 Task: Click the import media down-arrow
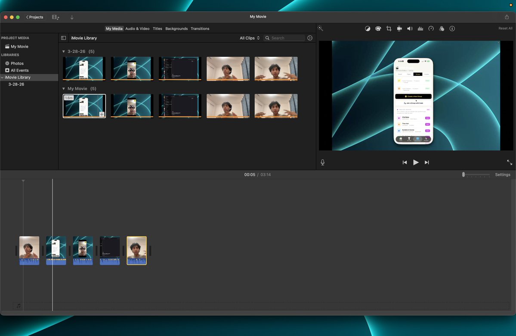click(72, 17)
